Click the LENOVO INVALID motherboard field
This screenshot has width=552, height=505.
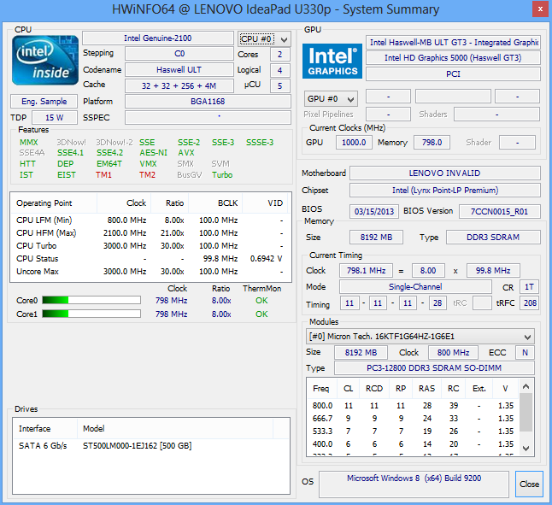(444, 173)
